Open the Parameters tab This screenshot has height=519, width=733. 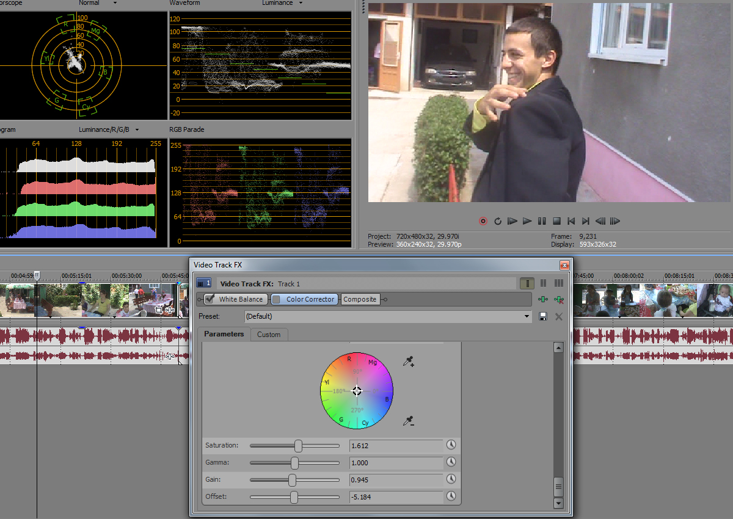[224, 334]
